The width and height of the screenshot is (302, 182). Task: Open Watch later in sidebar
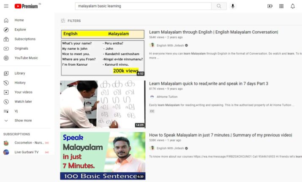(x=23, y=102)
